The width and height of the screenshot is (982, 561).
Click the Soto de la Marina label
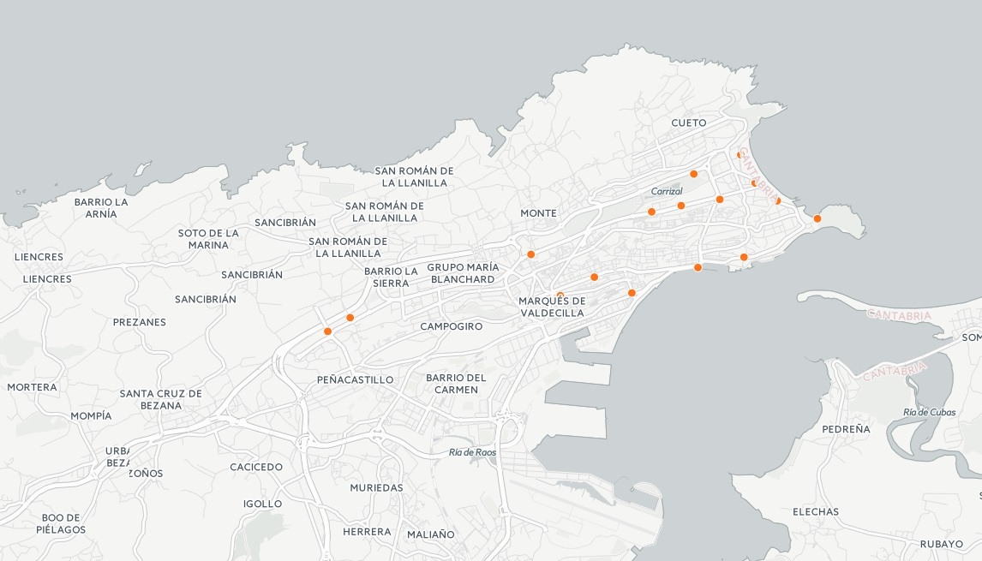click(x=208, y=239)
